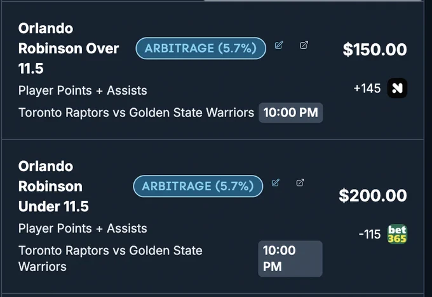Open Orlando Robinson Over 11.5 title
This screenshot has height=297, width=432.
pos(69,48)
